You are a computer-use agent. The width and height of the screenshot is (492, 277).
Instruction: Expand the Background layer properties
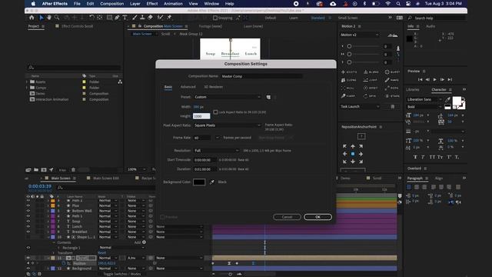pyautogui.click(x=48, y=269)
